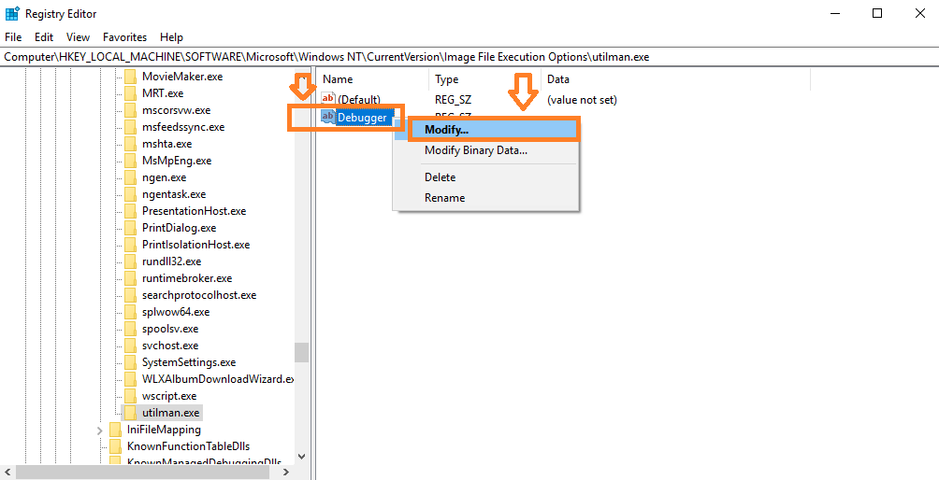Maximize the Registry Editor window
The width and height of the screenshot is (939, 480).
876,13
